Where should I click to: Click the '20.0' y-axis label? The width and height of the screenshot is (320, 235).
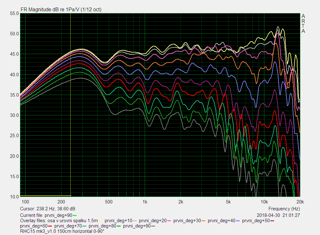click(14, 156)
